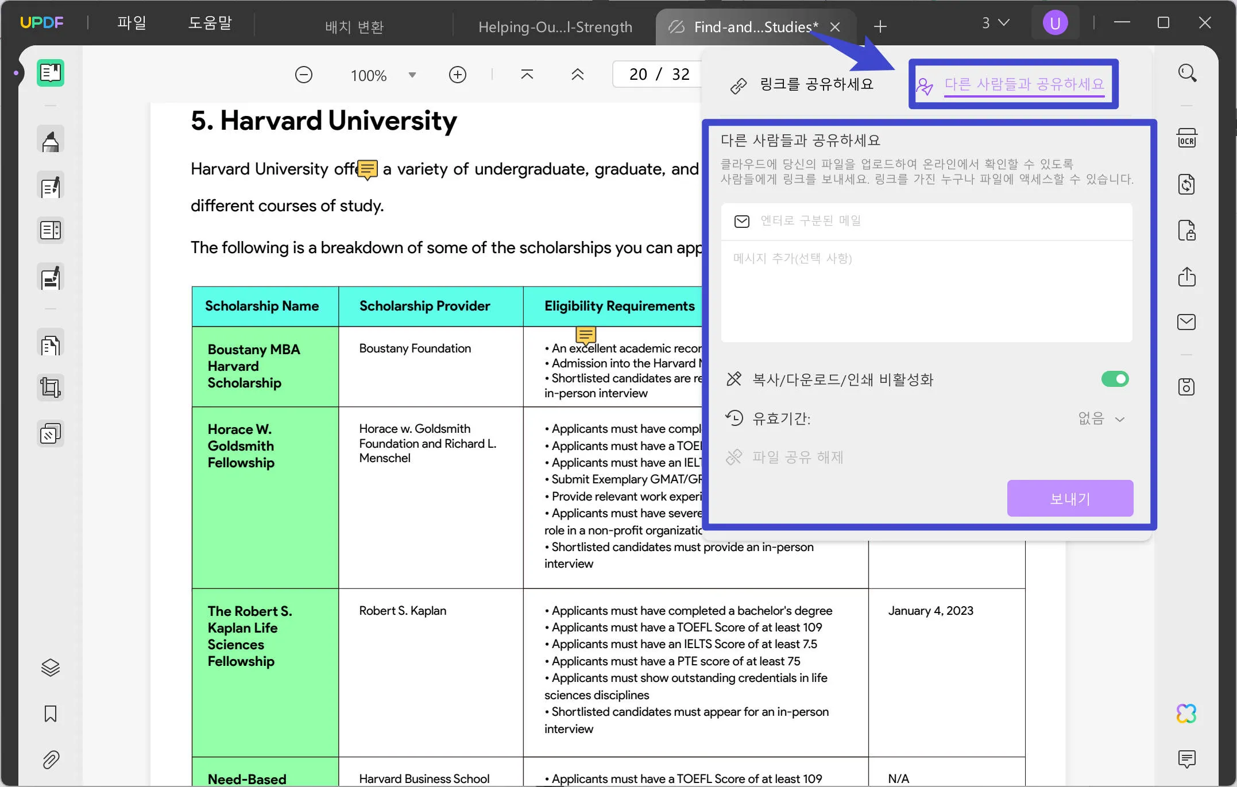Open the Layers panel icon
Image resolution: width=1237 pixels, height=787 pixels.
pyautogui.click(x=51, y=667)
